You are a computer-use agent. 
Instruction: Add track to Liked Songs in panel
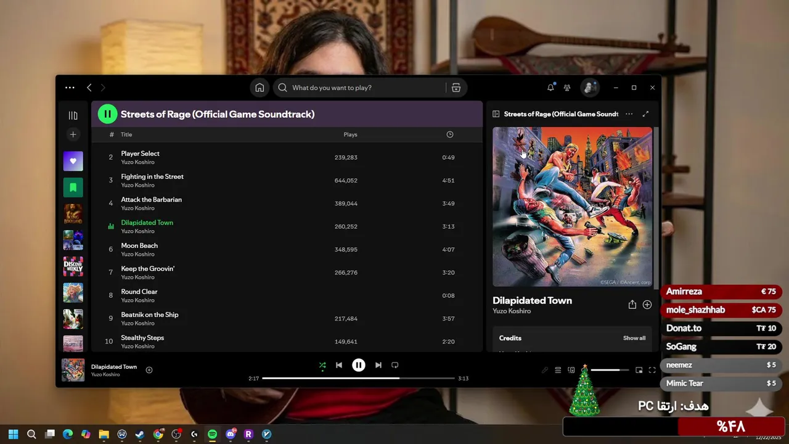647,305
